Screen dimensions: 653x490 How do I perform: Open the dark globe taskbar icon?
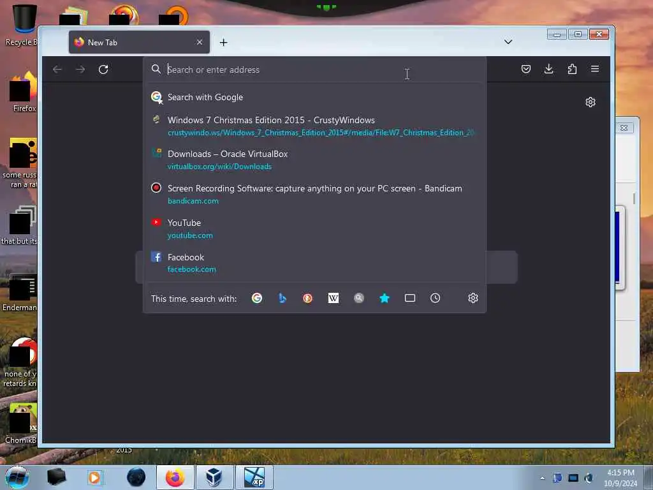pyautogui.click(x=136, y=477)
